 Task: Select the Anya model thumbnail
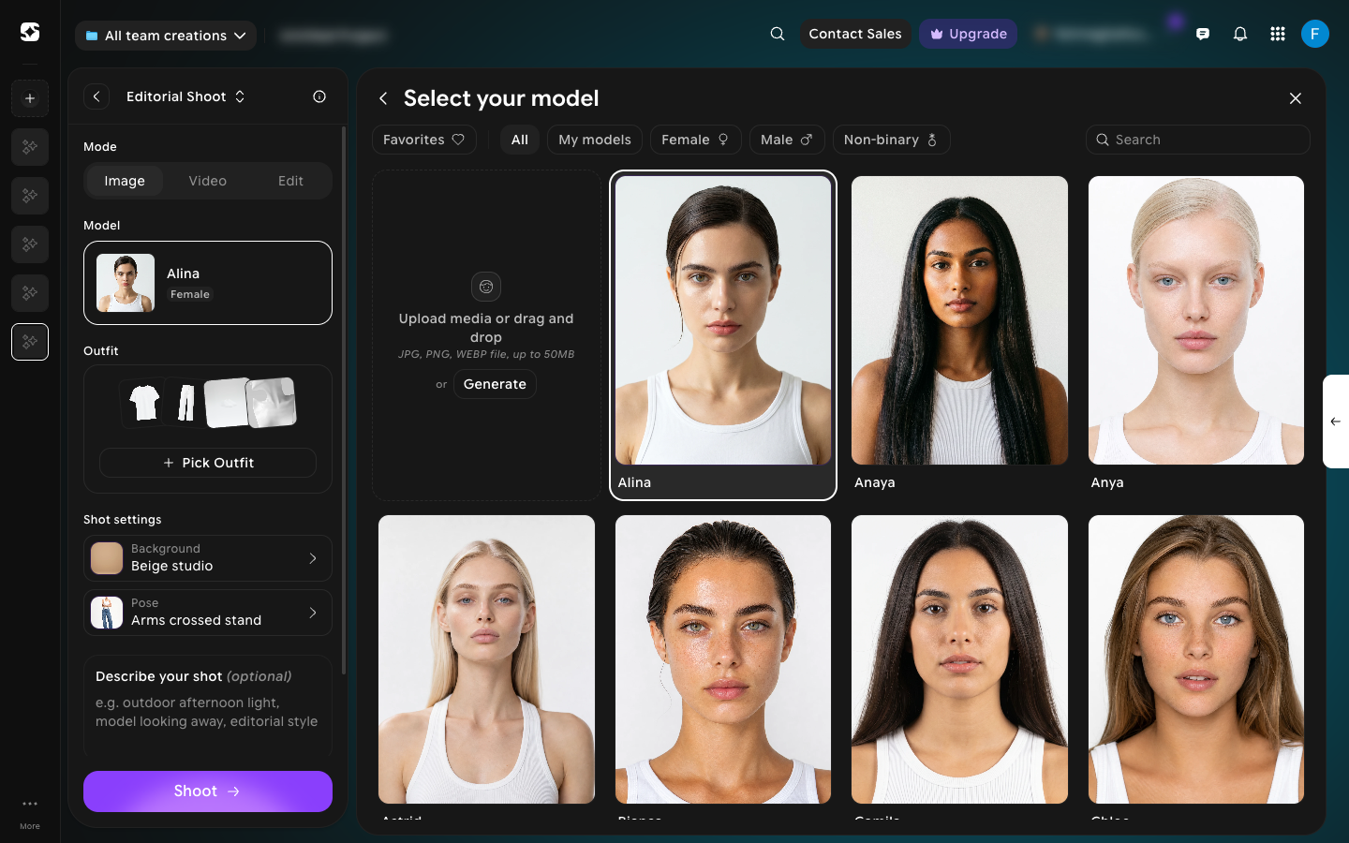[x=1196, y=320]
